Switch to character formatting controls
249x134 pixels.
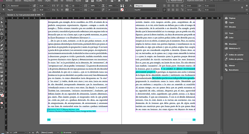click(4, 6)
